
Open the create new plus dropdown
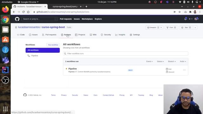[x=190, y=19]
